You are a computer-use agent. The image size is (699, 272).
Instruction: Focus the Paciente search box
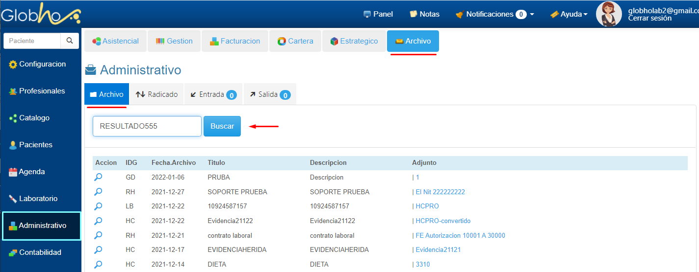tap(32, 41)
